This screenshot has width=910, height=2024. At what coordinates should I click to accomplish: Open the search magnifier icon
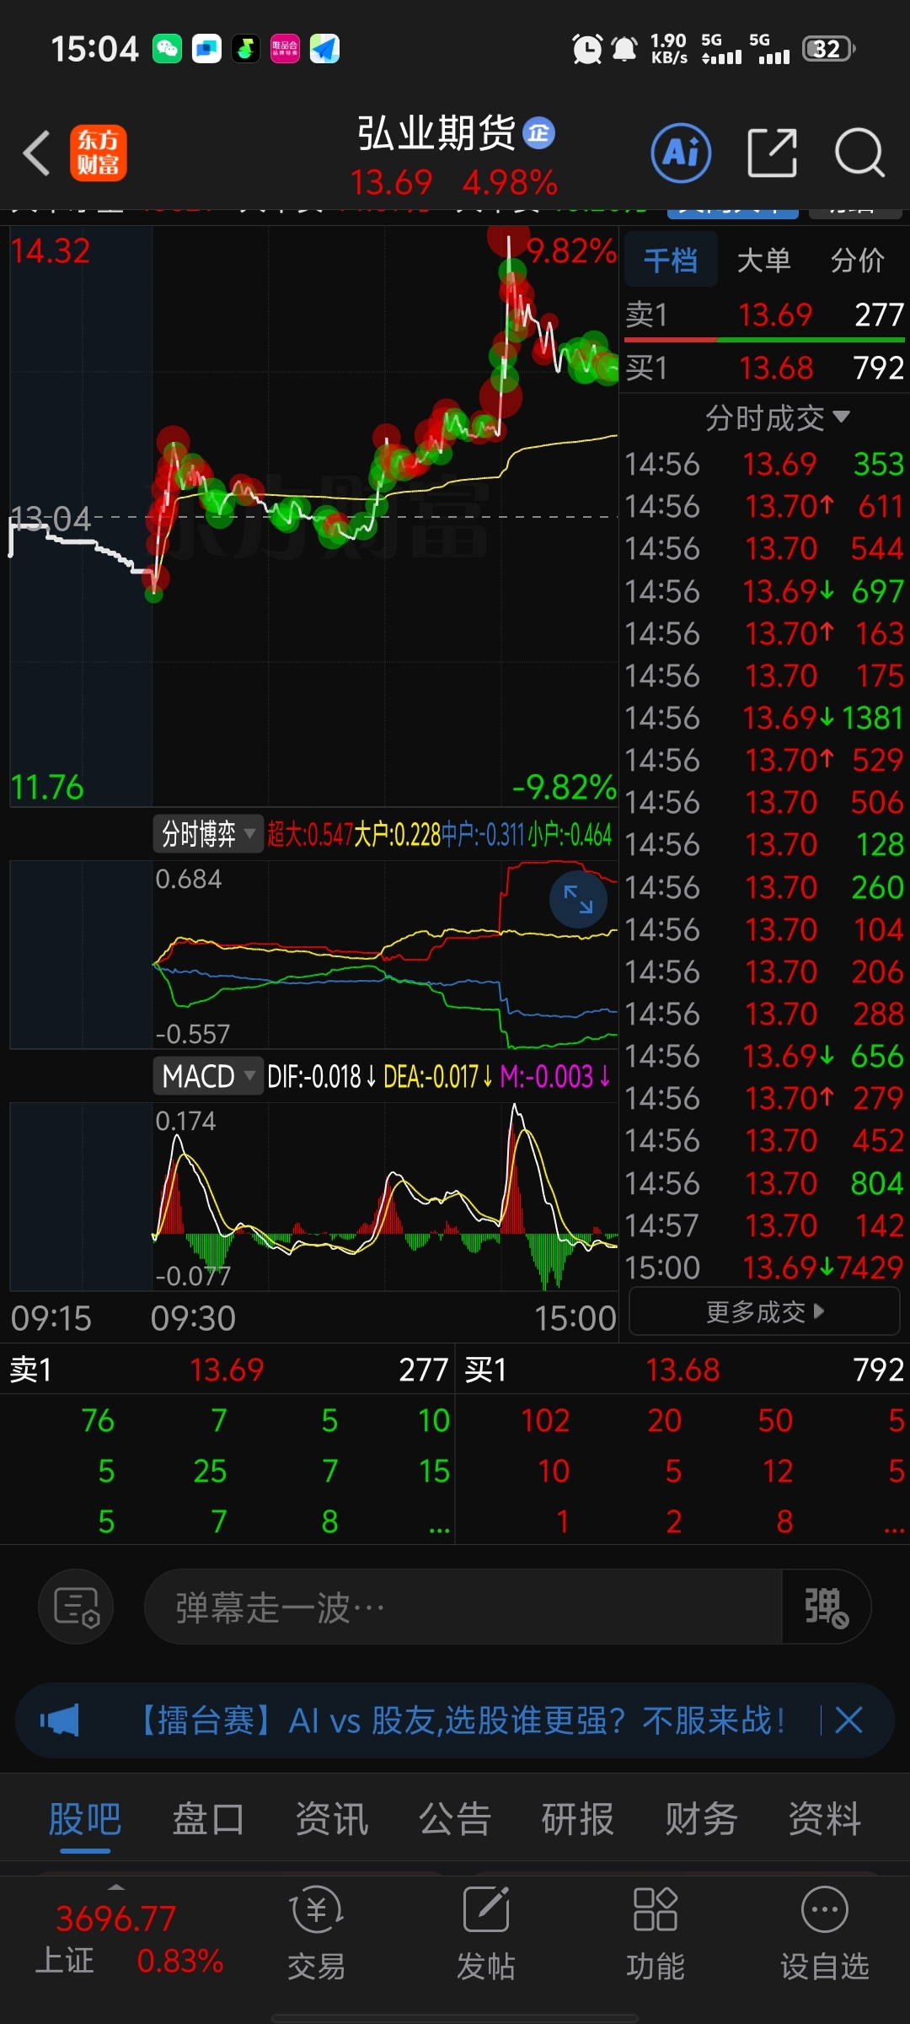(859, 153)
